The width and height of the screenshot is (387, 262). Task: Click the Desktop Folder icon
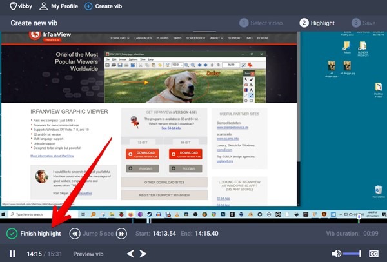(379, 90)
